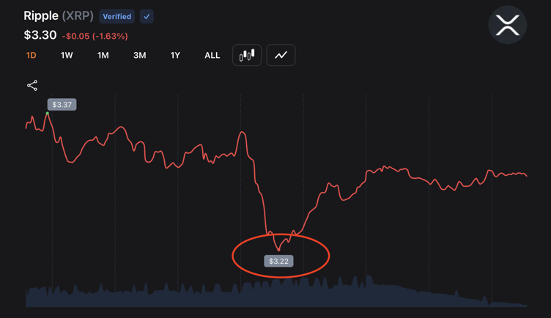This screenshot has height=318, width=551.
Task: Select the 1D time range
Action: [x=31, y=55]
